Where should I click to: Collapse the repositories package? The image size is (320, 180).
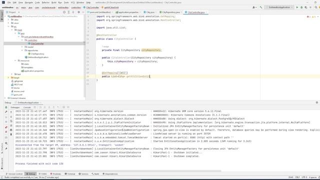coord(22,50)
